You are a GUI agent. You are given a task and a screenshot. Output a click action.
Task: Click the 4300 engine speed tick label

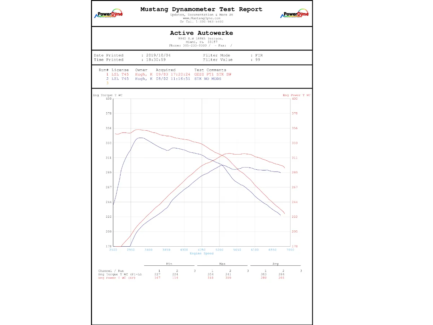click(x=184, y=250)
